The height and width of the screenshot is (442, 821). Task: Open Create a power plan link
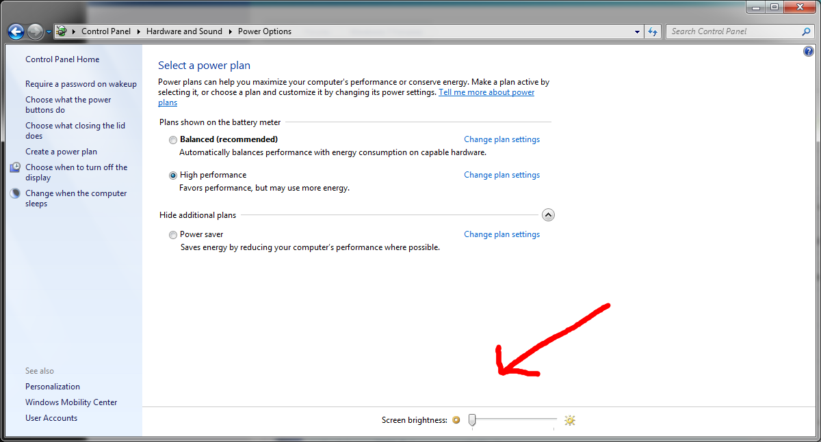[61, 152]
